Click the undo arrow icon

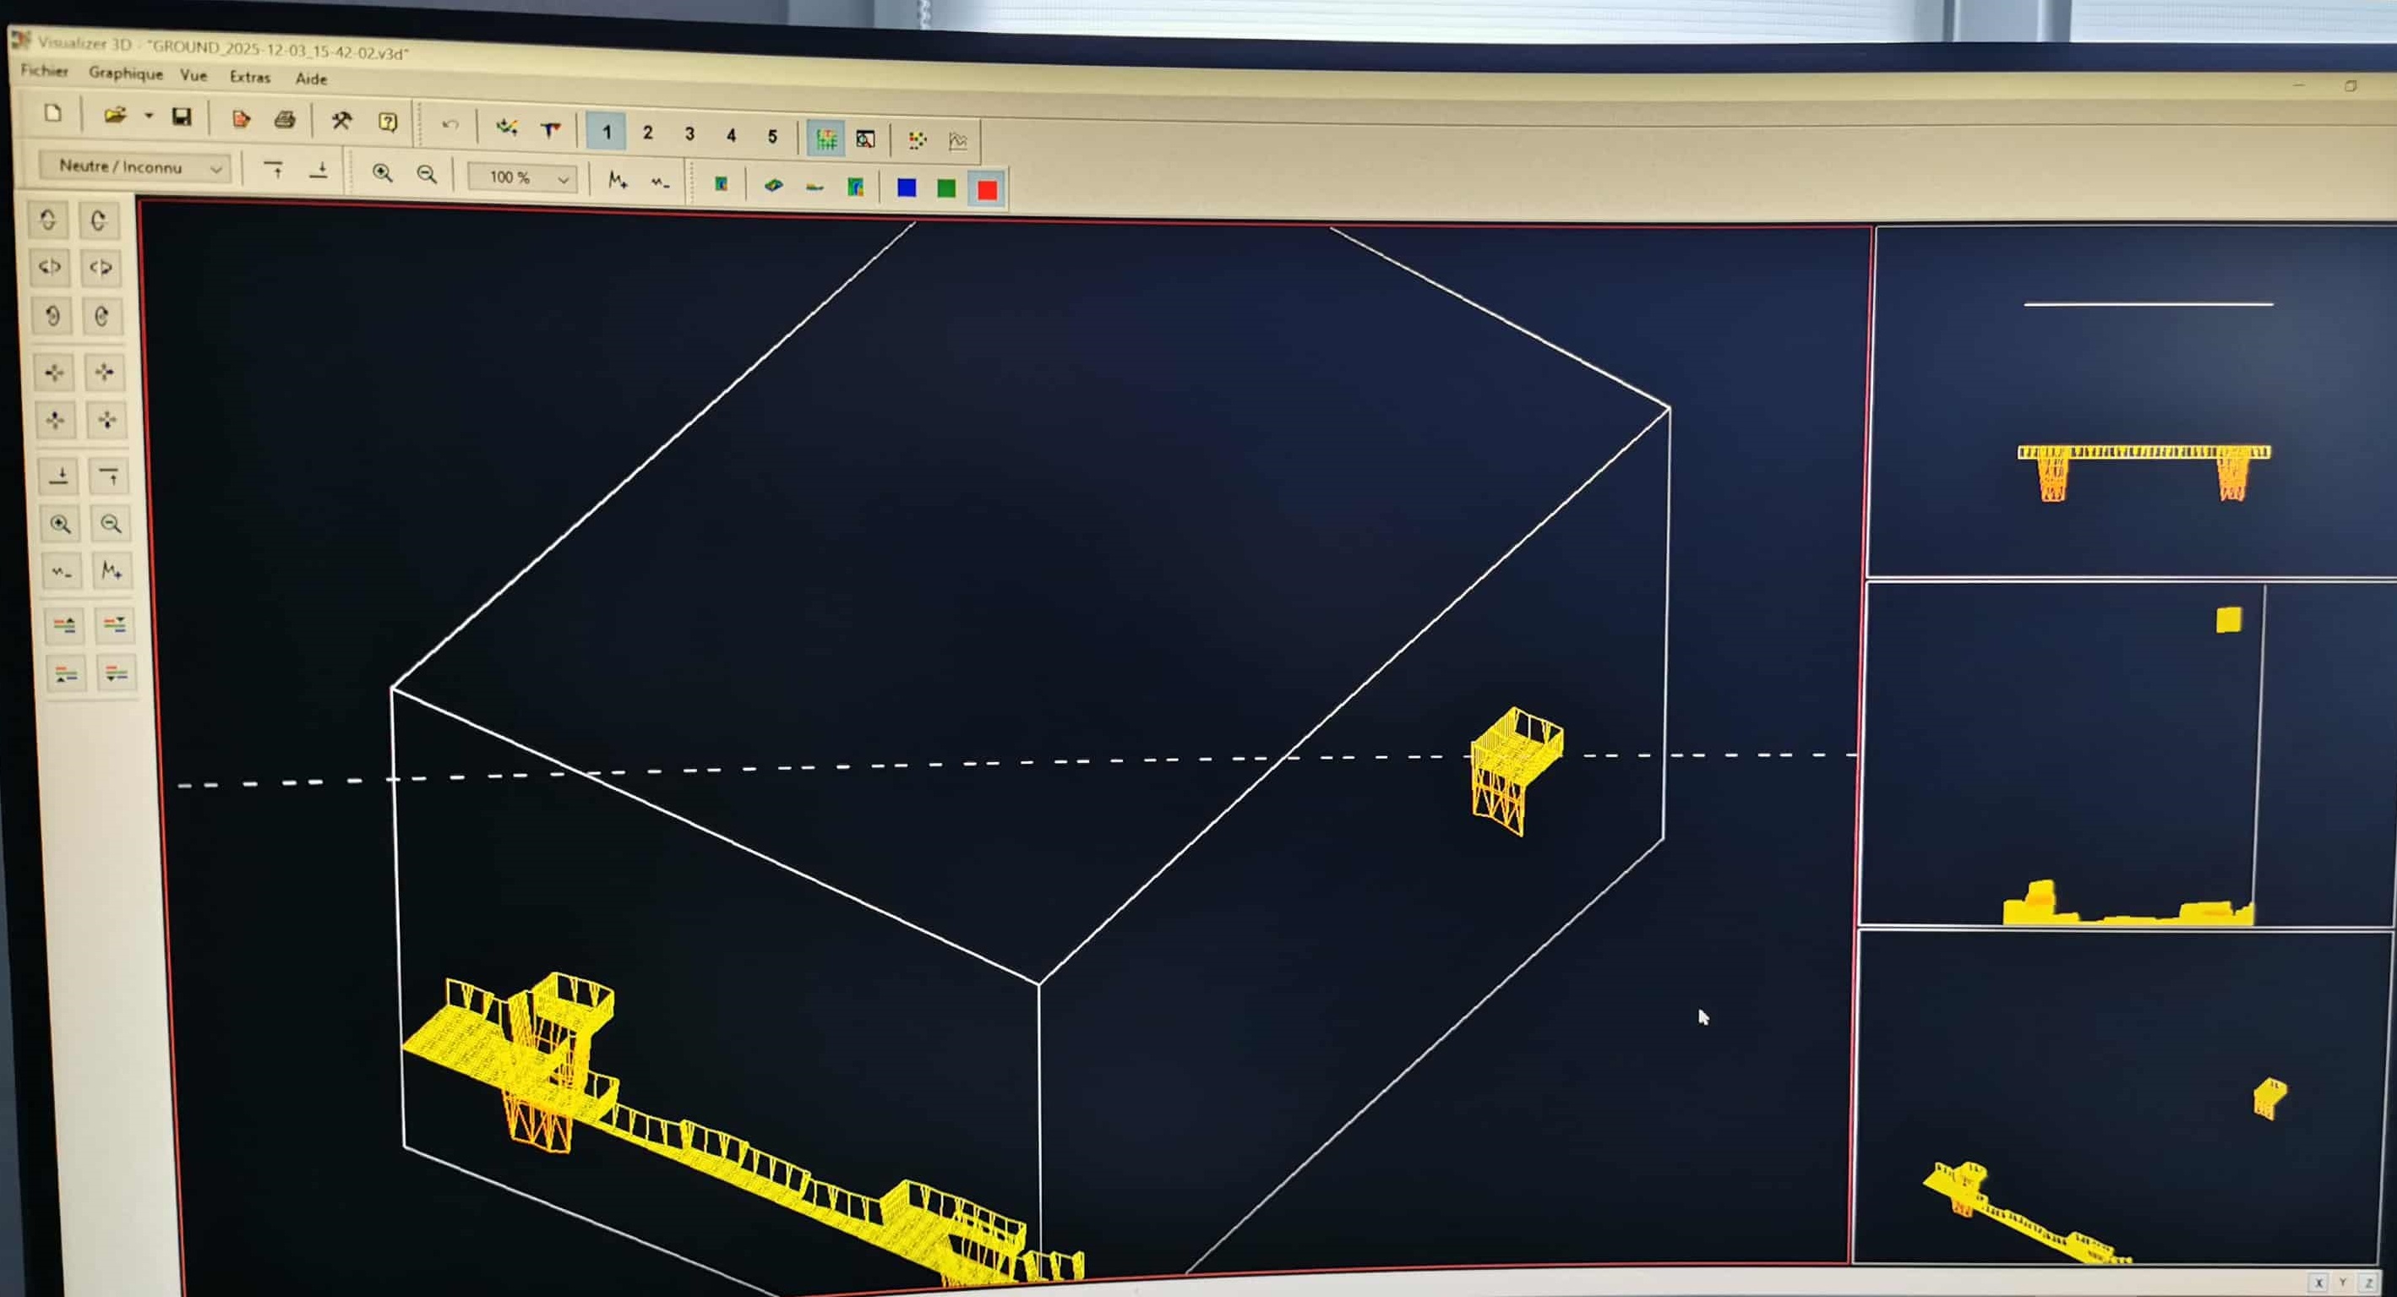pos(450,125)
